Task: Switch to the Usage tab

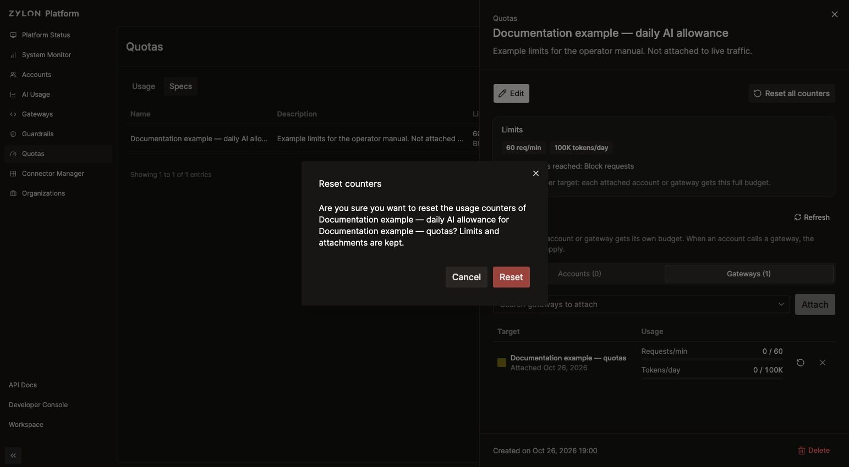Action: [144, 86]
